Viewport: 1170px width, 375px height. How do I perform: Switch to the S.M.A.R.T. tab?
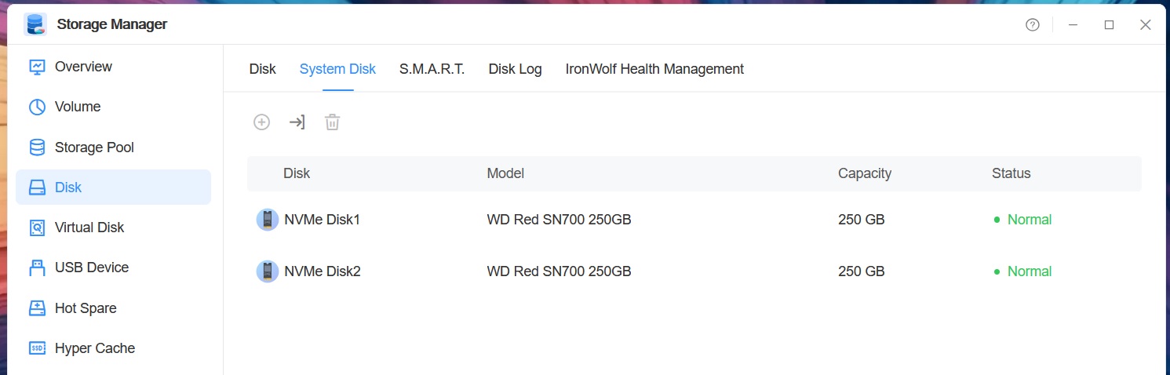[432, 69]
